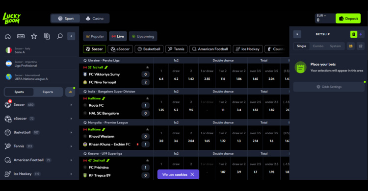
Task: Switch to Sports toggle in sidebar
Action: point(19,92)
